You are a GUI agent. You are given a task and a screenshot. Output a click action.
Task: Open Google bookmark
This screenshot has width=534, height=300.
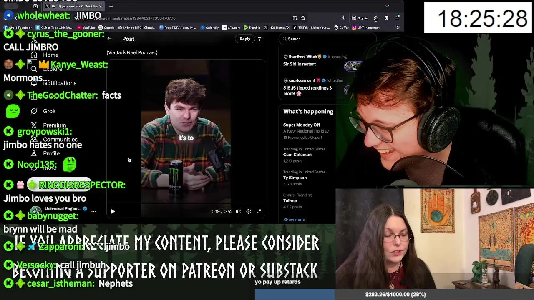click(106, 27)
